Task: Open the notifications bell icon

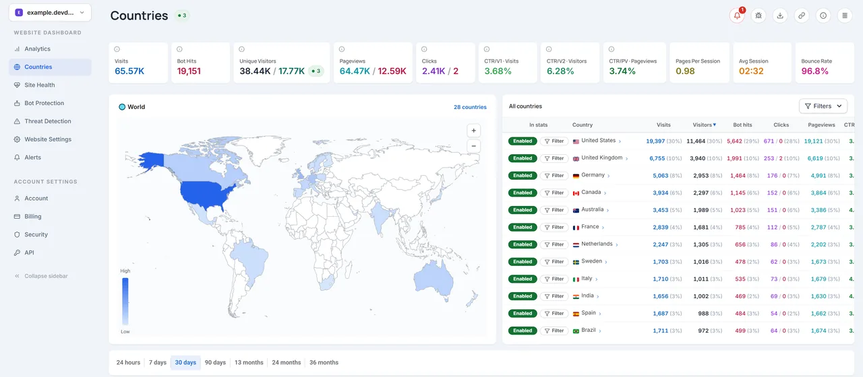Action: (737, 15)
